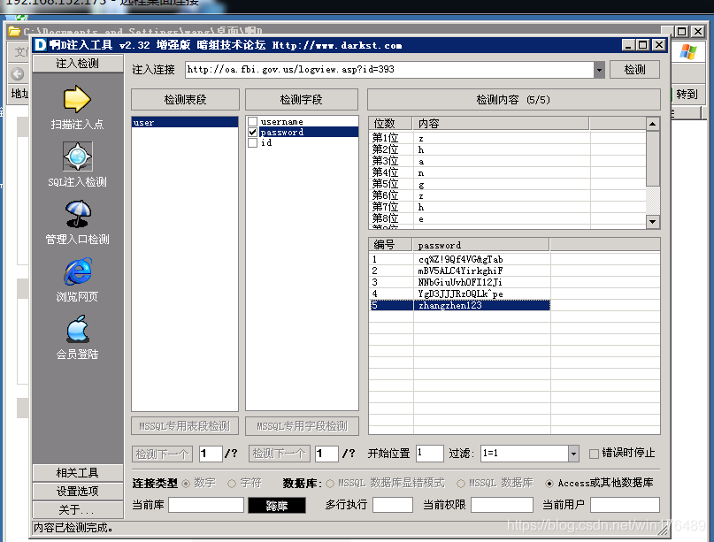
Task: Tick the username field checkbox
Action: [x=253, y=121]
